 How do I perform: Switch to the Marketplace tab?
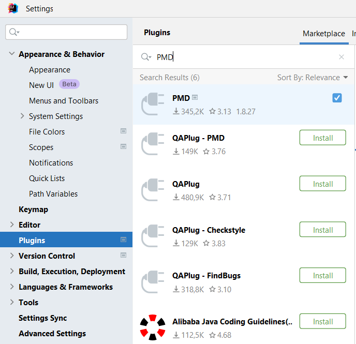pos(324,34)
